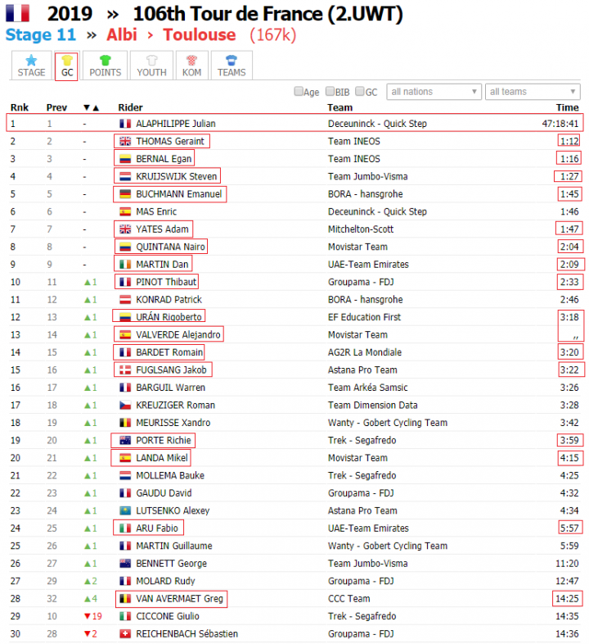
Task: Click the time gap 14:25 for VAN AVERMAET
Action: point(567,599)
